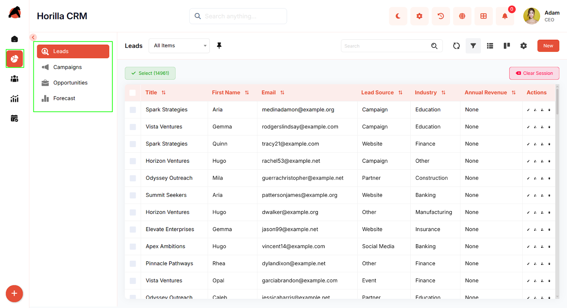The width and height of the screenshot is (567, 308).
Task: Toggle dark mode with the moon icon
Action: tap(398, 16)
